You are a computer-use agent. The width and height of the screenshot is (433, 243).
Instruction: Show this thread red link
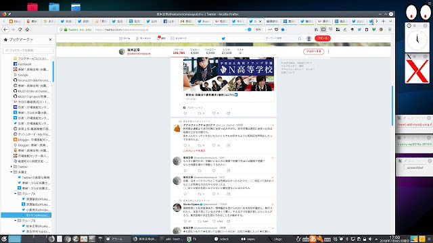click(194, 151)
